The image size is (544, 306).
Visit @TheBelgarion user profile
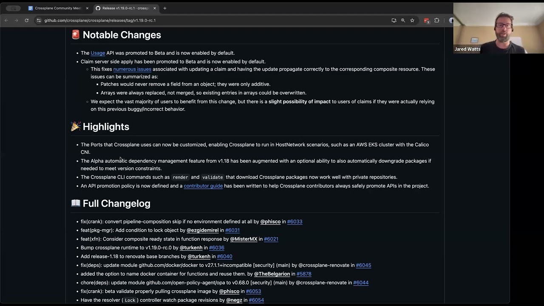click(x=272, y=274)
